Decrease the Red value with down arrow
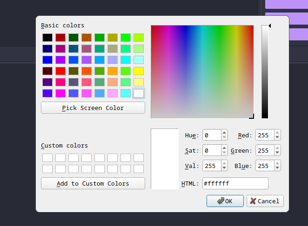Viewport: 308px width, 226px height. pos(277,138)
